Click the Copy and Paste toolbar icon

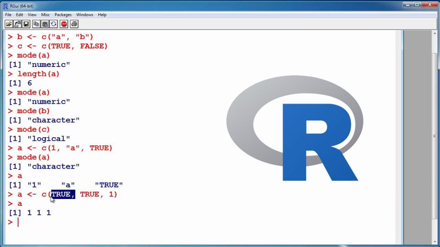click(x=54, y=24)
